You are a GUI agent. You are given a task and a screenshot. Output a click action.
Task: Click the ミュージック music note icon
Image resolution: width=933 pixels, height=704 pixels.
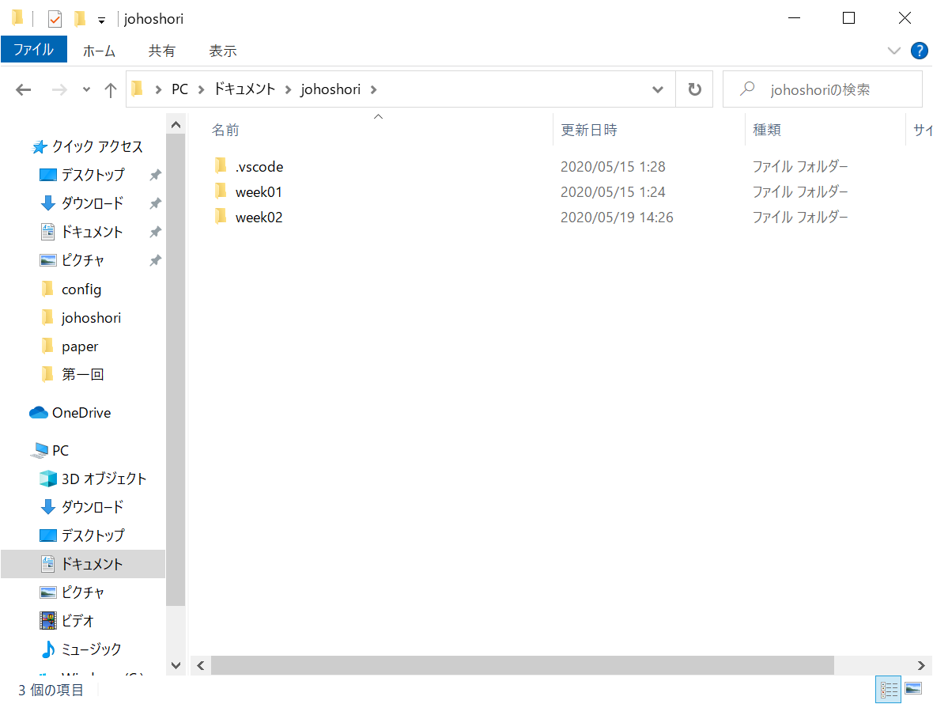pos(47,649)
